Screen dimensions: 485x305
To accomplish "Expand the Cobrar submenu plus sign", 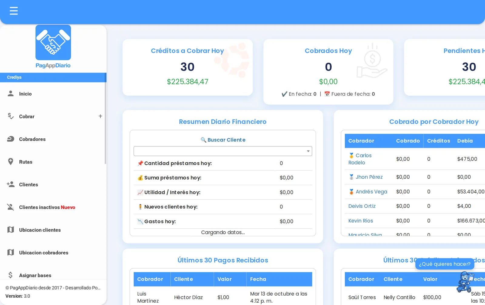I will [x=100, y=116].
